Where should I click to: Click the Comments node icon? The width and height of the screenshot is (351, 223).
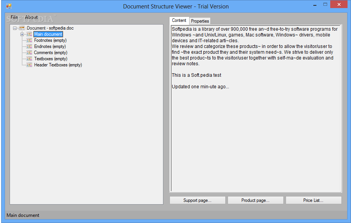pyautogui.click(x=29, y=53)
